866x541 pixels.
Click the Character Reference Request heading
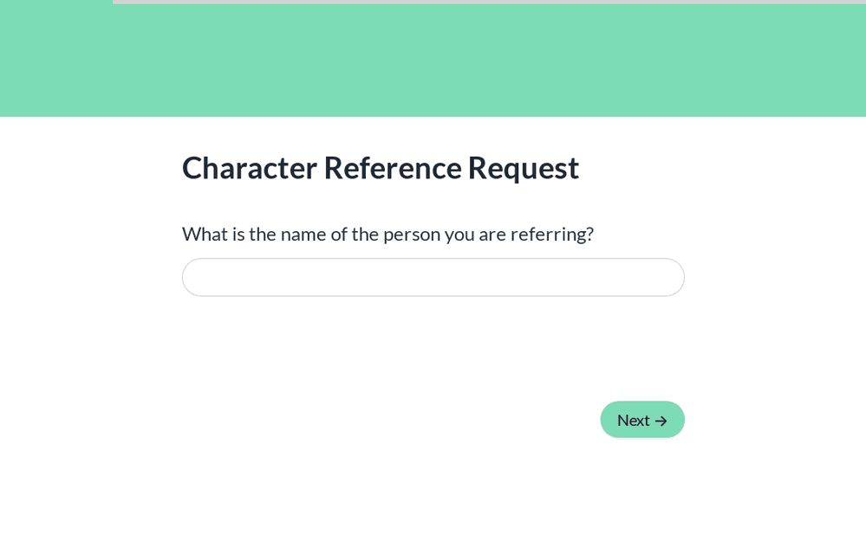[380, 167]
